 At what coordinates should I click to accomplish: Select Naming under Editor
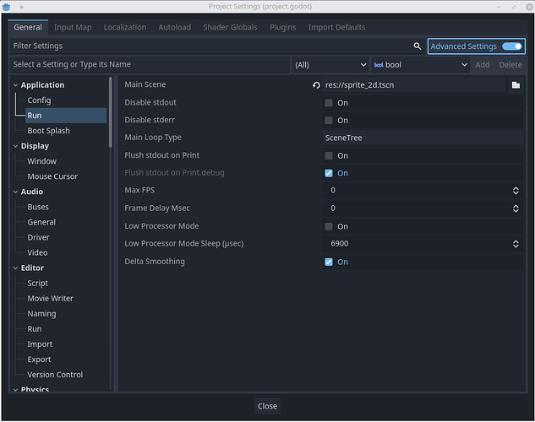tap(41, 314)
